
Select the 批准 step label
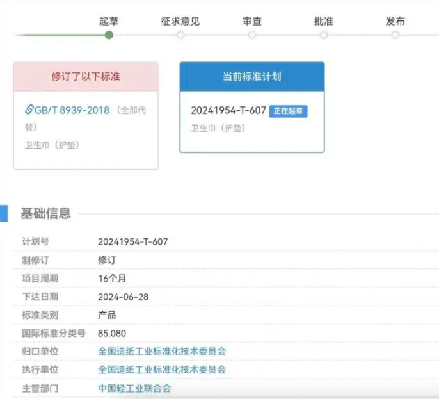(x=324, y=20)
